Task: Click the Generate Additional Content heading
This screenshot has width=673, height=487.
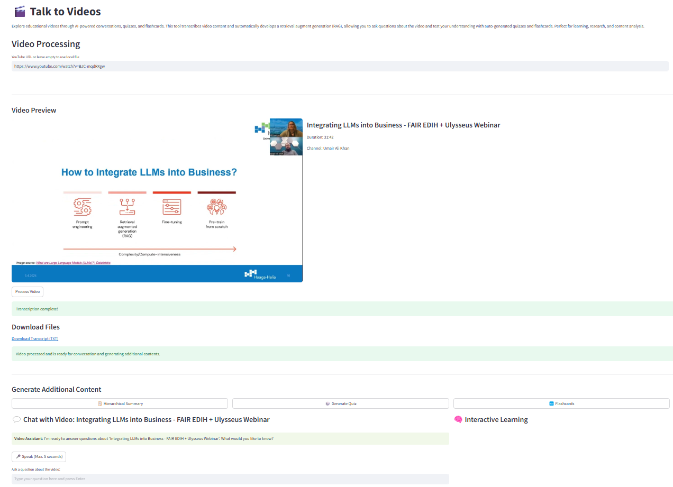Action: 56,389
